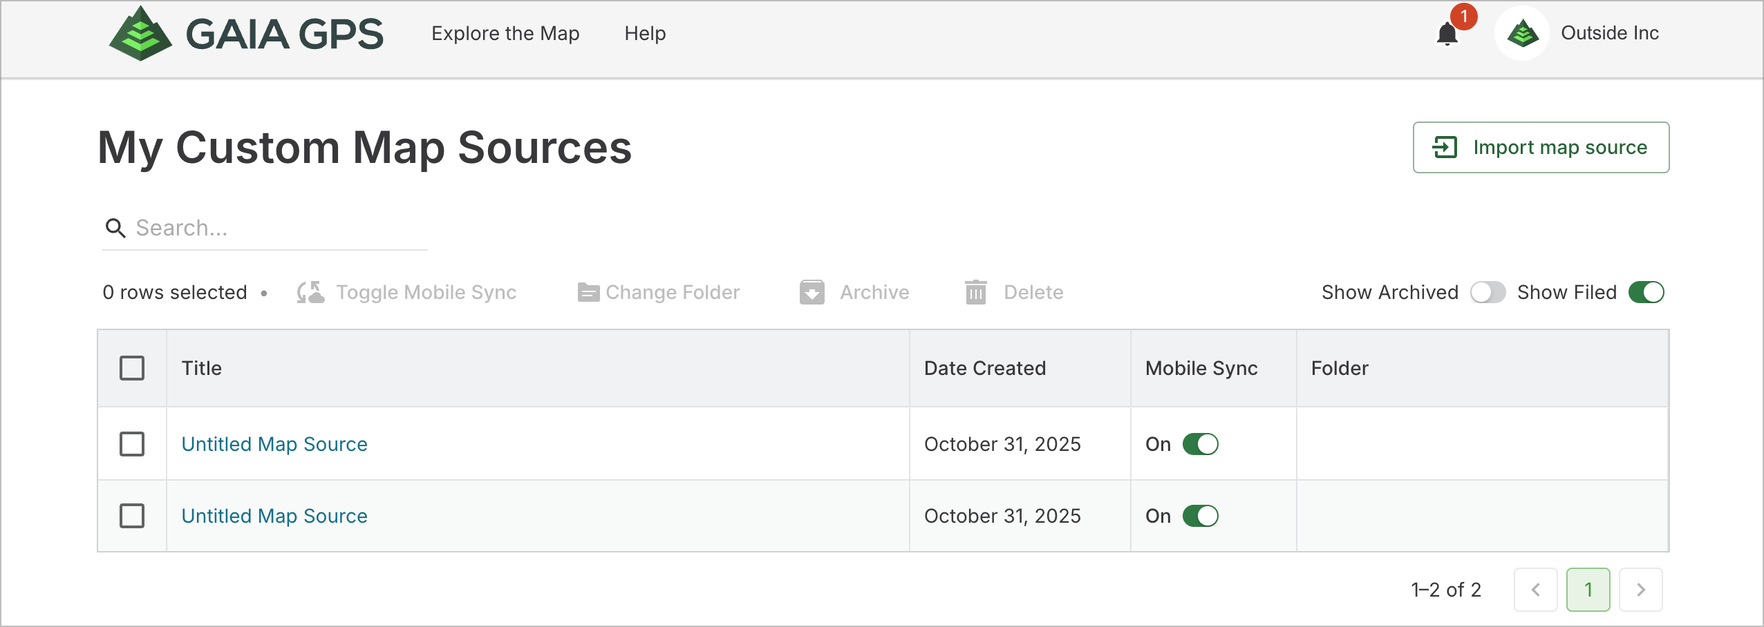
Task: Open the Help menu item
Action: tap(645, 34)
